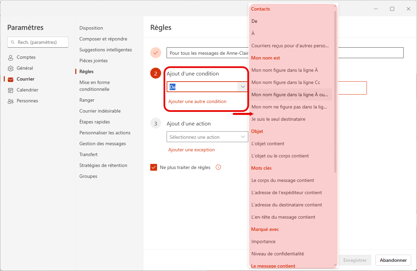
Task: Uncheck Ne plus traiter de règles checkbox
Action: pos(154,167)
